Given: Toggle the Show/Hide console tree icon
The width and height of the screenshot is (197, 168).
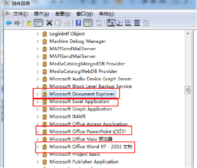Looking at the screenshot, I should 38,23.
